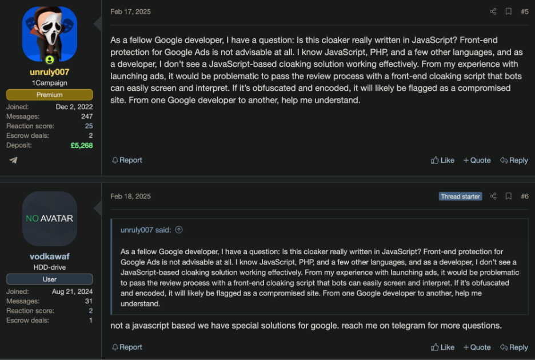
Task: Click vodkawaf's NO AVATAR image
Action: pyautogui.click(x=49, y=218)
